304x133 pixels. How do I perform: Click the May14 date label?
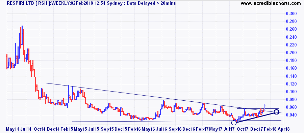point(12,129)
